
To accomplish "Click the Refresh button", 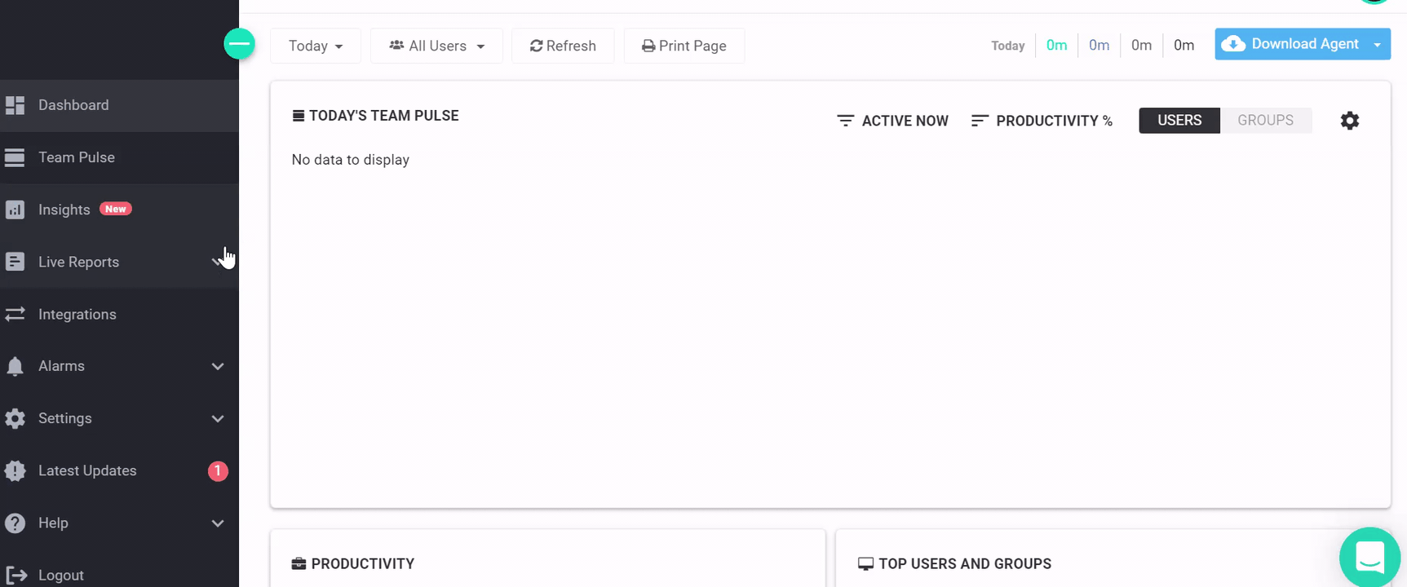I will click(563, 46).
